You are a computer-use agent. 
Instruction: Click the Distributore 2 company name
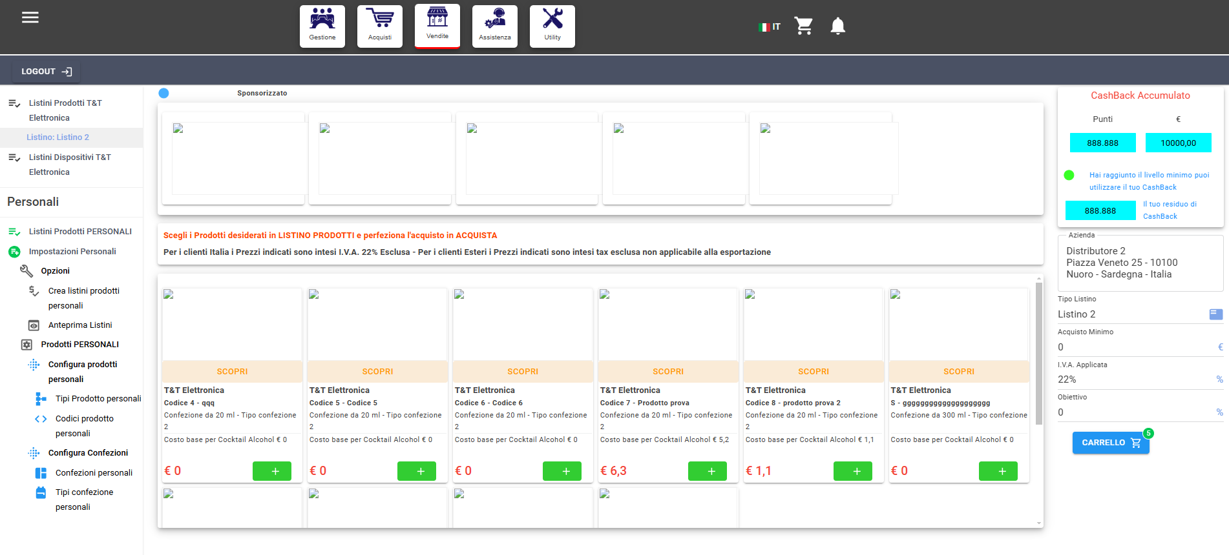coord(1096,251)
